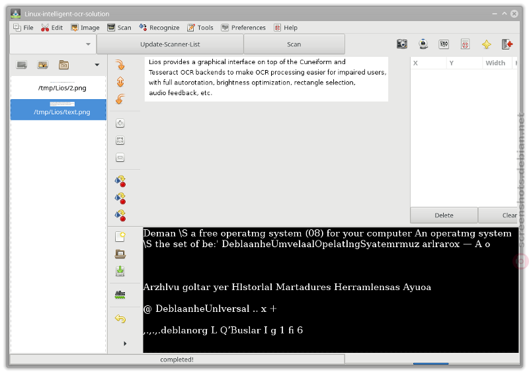Click inside the black recognized-text editor
Screen dimensions: 529x374
(x=331, y=290)
